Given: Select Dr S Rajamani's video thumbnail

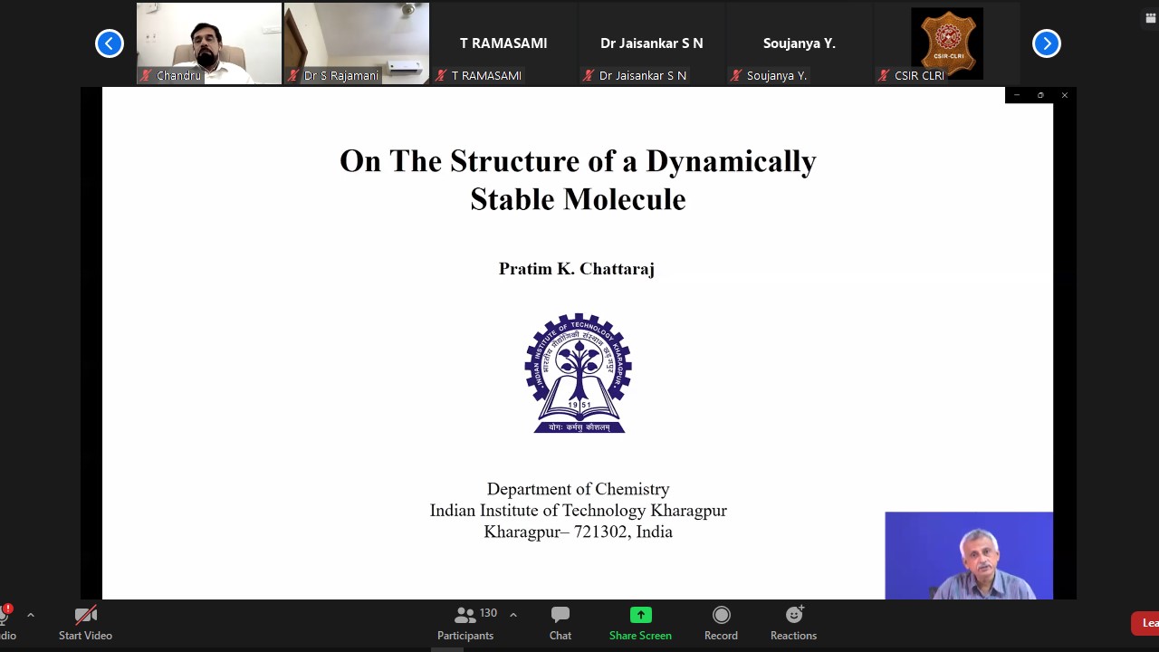Looking at the screenshot, I should point(356,43).
